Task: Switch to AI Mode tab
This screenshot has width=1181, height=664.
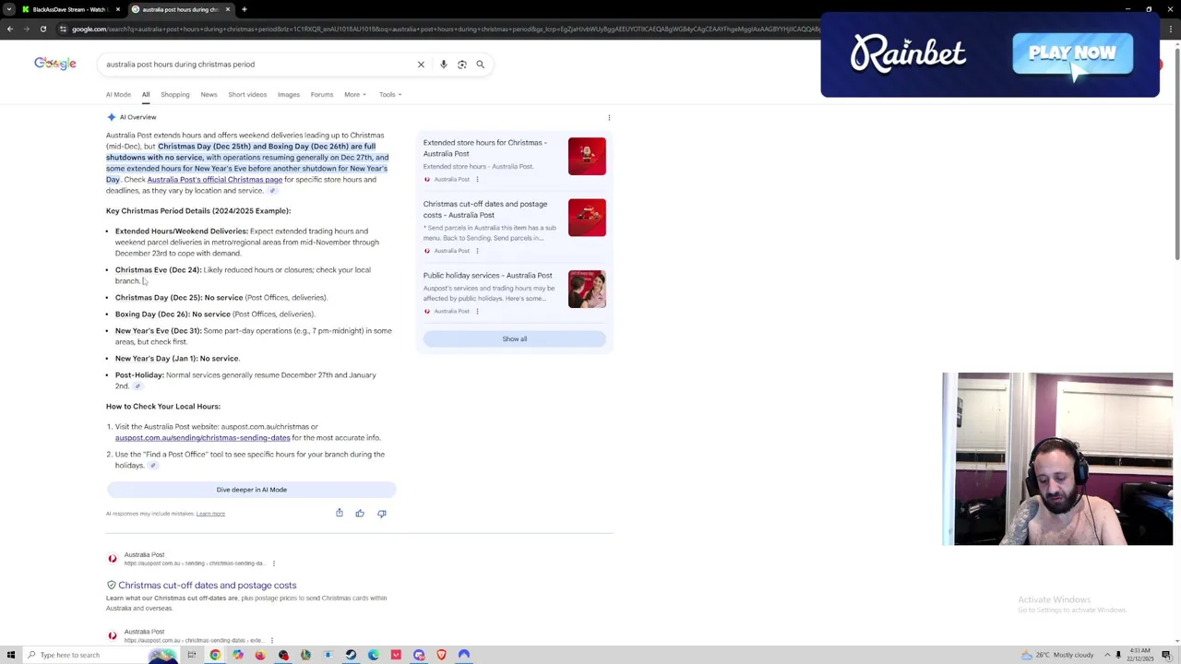Action: (x=118, y=94)
